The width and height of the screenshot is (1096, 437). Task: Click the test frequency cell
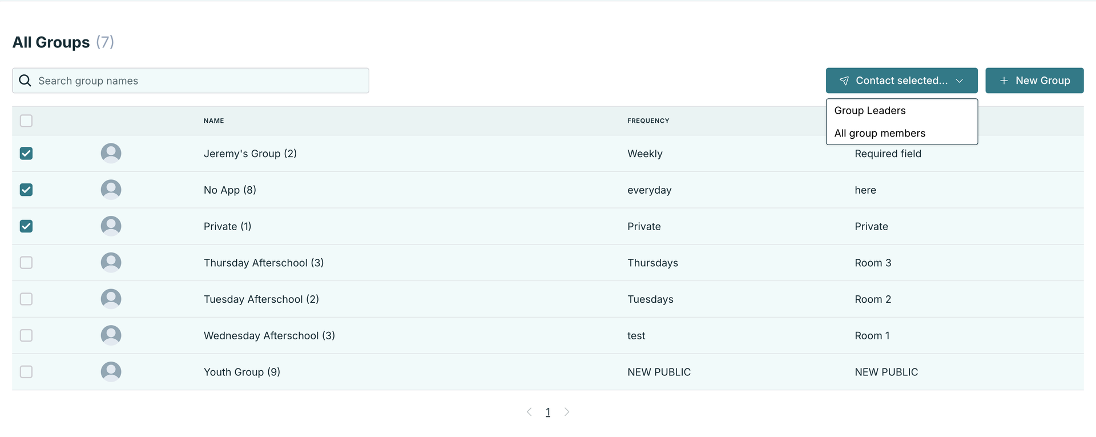tap(636, 336)
